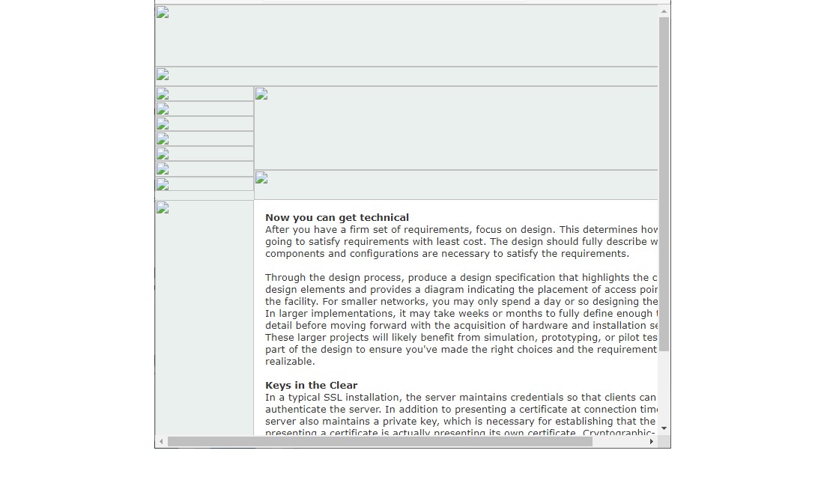Click the line starting "server also maintains a private key"

(x=461, y=422)
